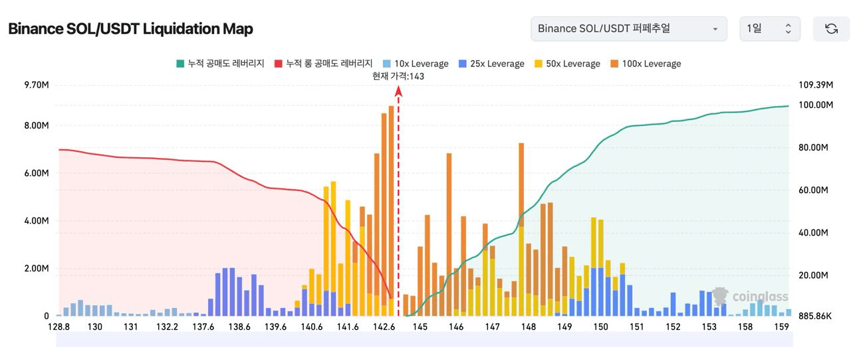Open the 1일 time range selector

770,29
